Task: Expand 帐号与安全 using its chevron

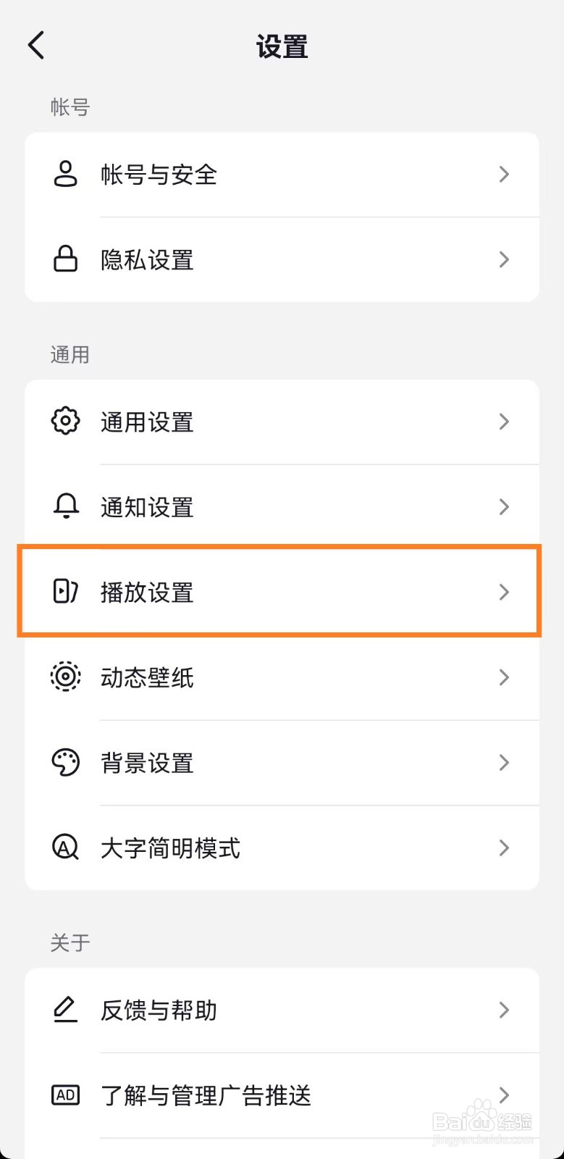Action: point(505,175)
